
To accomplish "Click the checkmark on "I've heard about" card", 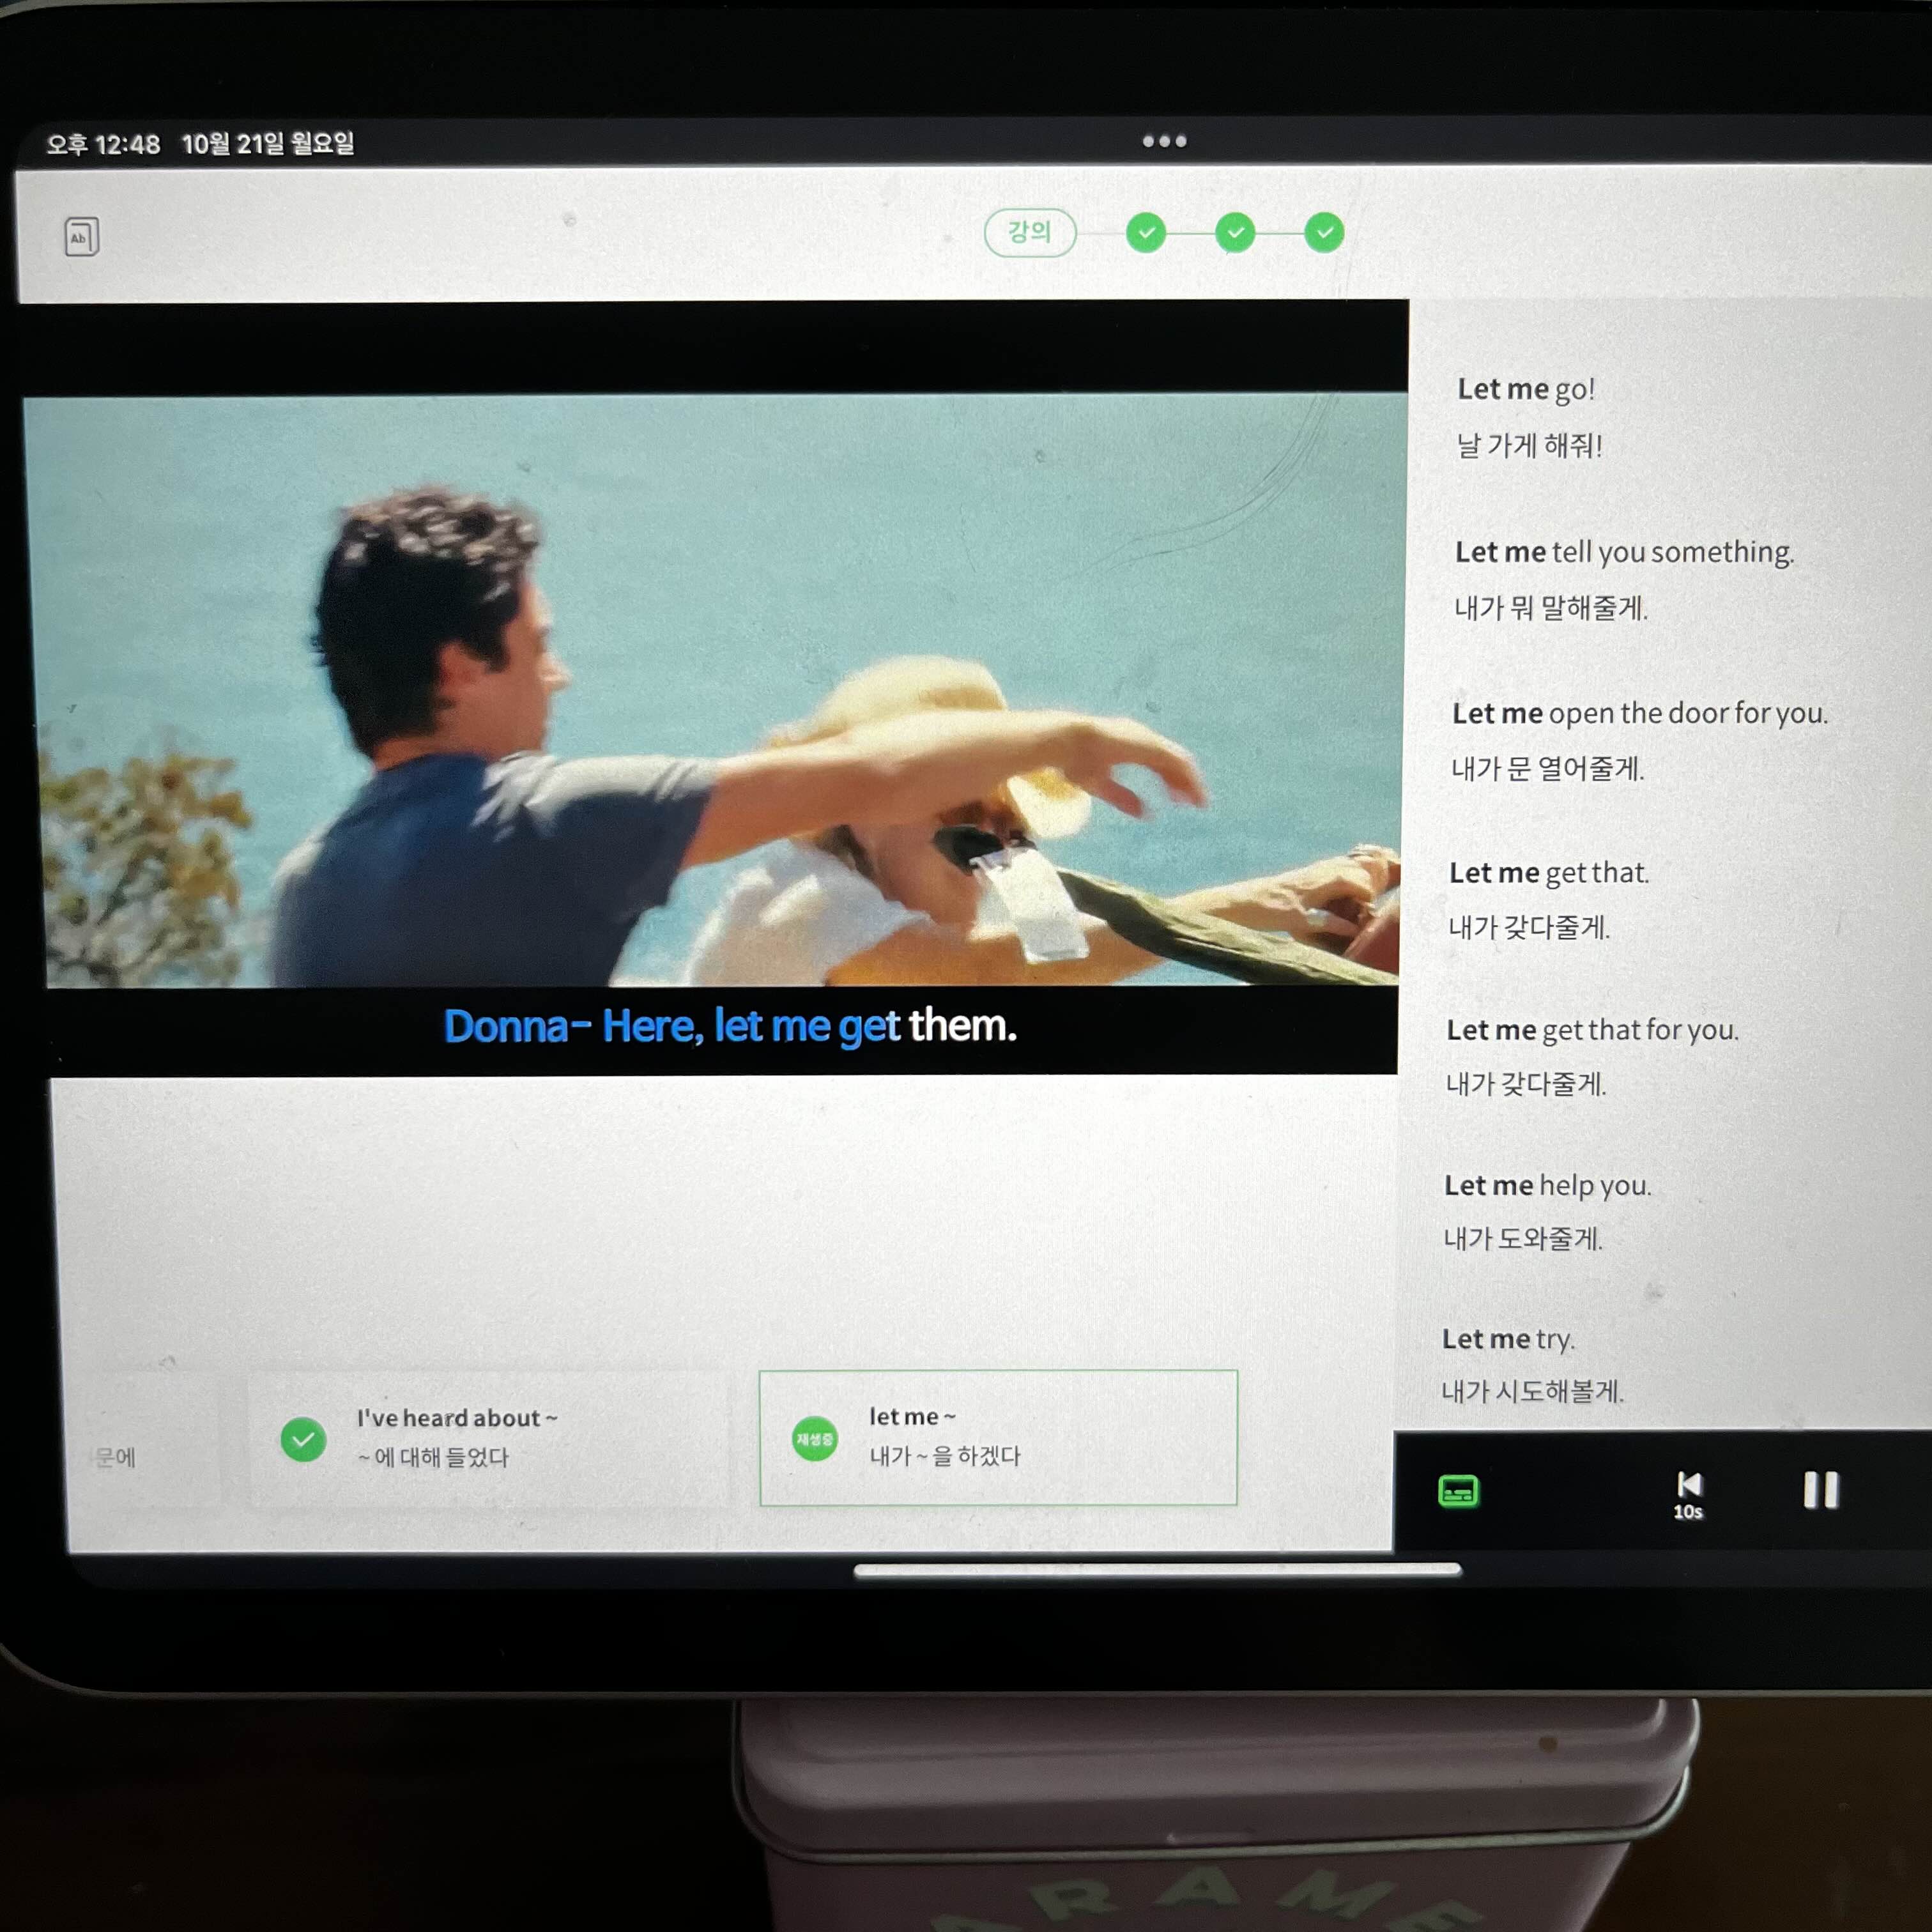I will [303, 1439].
